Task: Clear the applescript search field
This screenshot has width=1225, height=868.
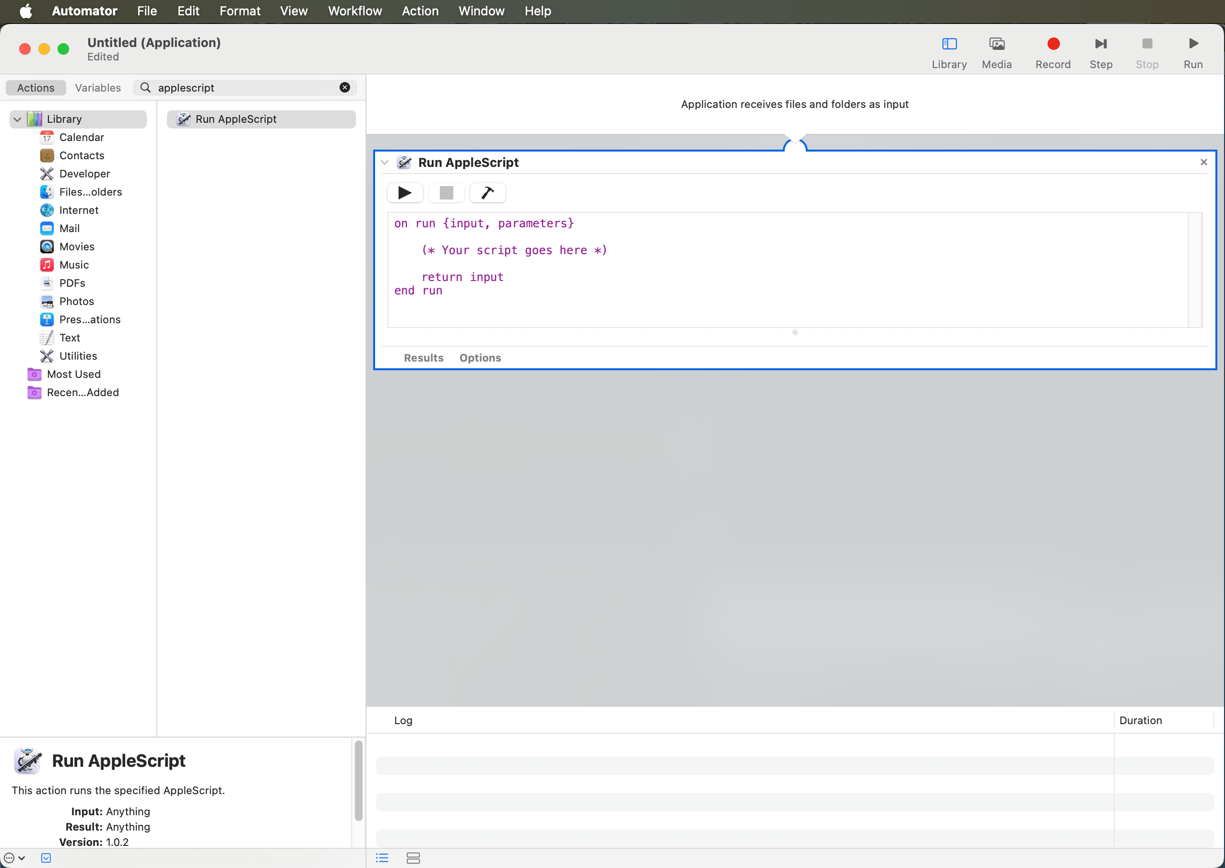Action: point(345,87)
